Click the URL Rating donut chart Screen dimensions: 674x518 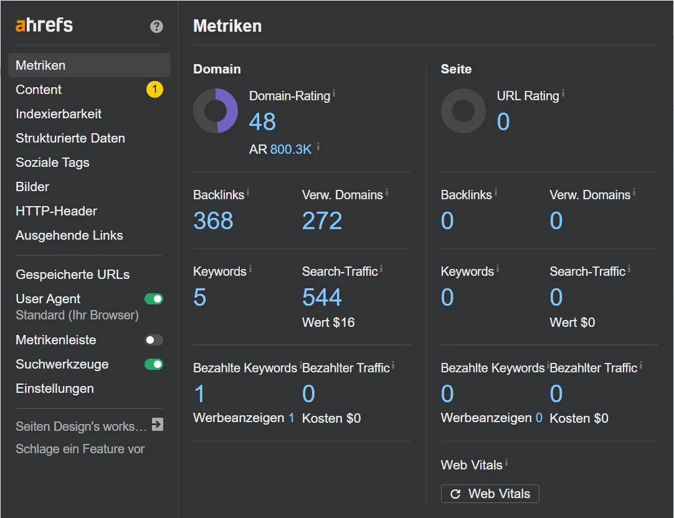click(463, 111)
